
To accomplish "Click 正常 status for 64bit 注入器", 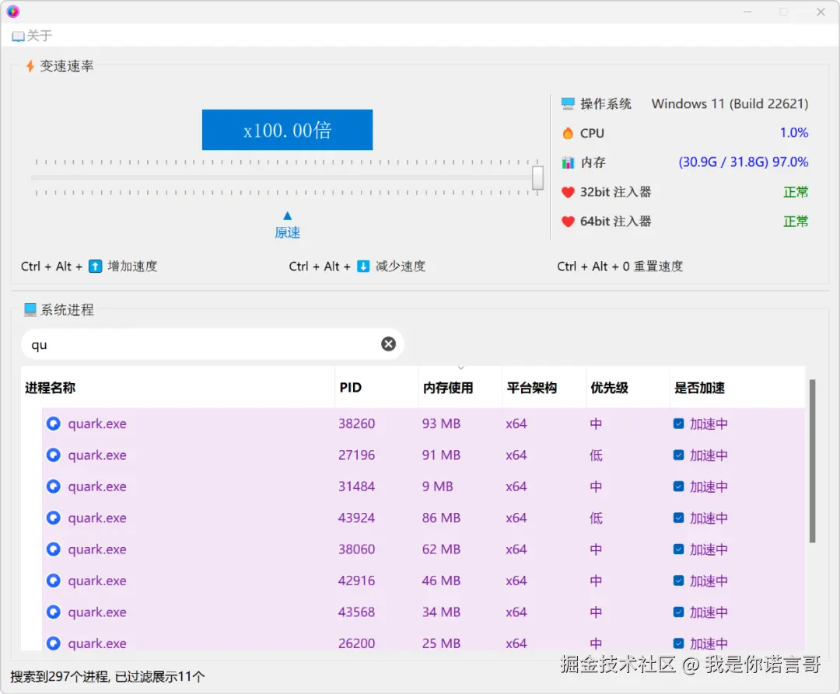I will click(x=796, y=221).
